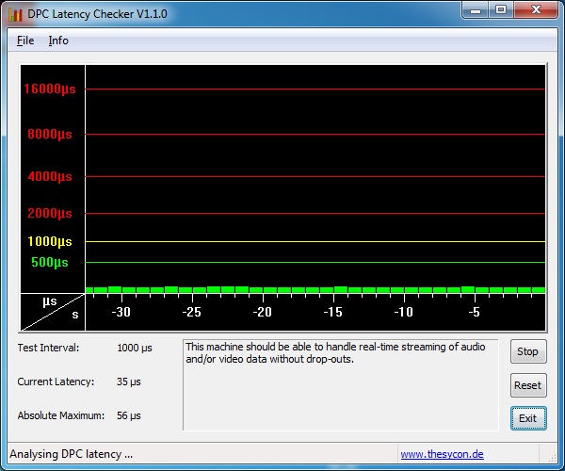Click the 8000µs axis label
This screenshot has height=471, width=565.
click(50, 134)
